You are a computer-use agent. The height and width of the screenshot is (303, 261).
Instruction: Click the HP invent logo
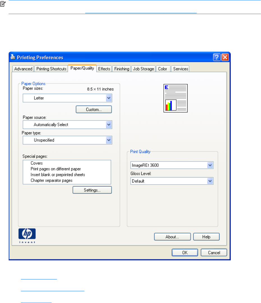click(x=27, y=235)
